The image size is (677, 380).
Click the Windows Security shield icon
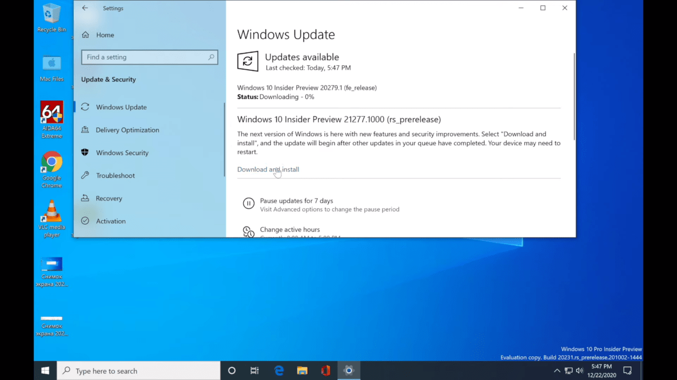(85, 153)
